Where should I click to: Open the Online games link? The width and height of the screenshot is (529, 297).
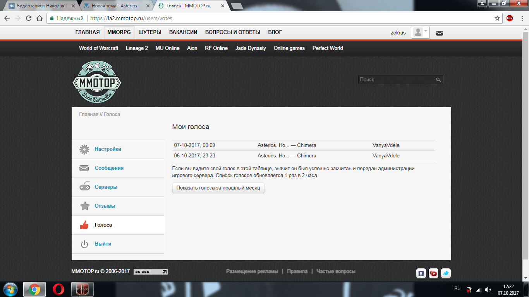(289, 48)
